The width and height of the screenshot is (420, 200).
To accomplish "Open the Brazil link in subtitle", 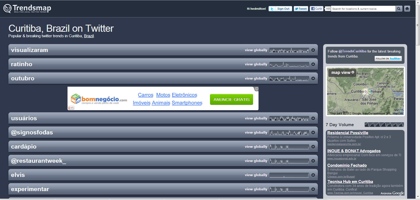I will [x=89, y=36].
